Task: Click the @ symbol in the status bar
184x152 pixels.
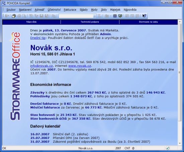Action: 133,148
